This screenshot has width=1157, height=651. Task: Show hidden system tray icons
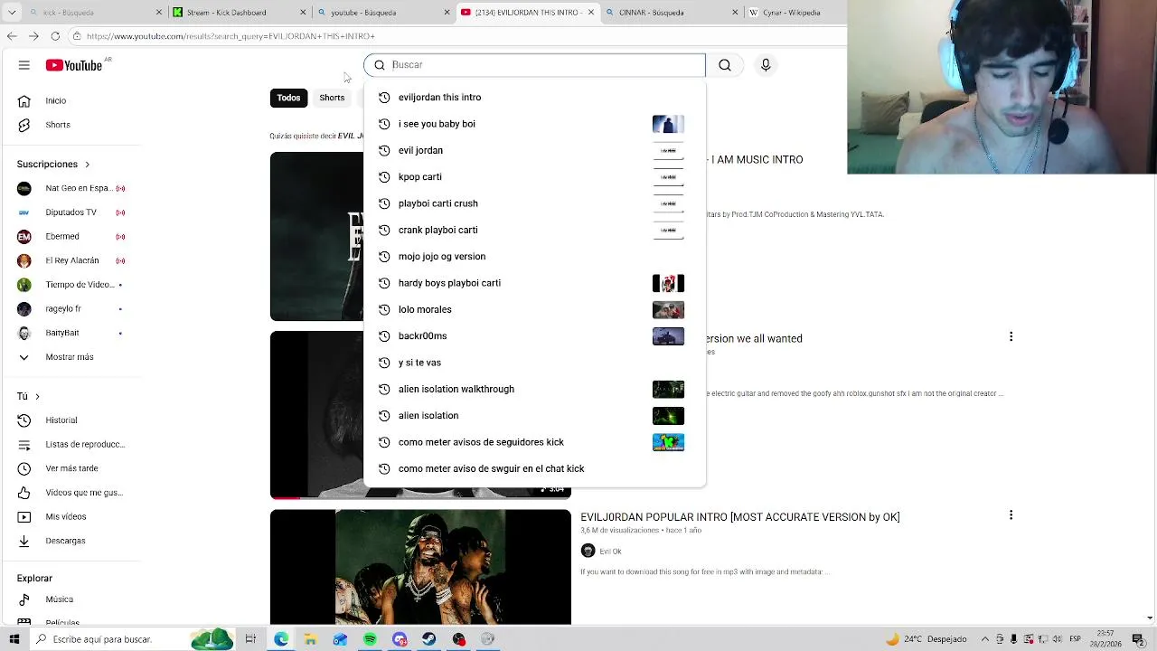pyautogui.click(x=985, y=639)
